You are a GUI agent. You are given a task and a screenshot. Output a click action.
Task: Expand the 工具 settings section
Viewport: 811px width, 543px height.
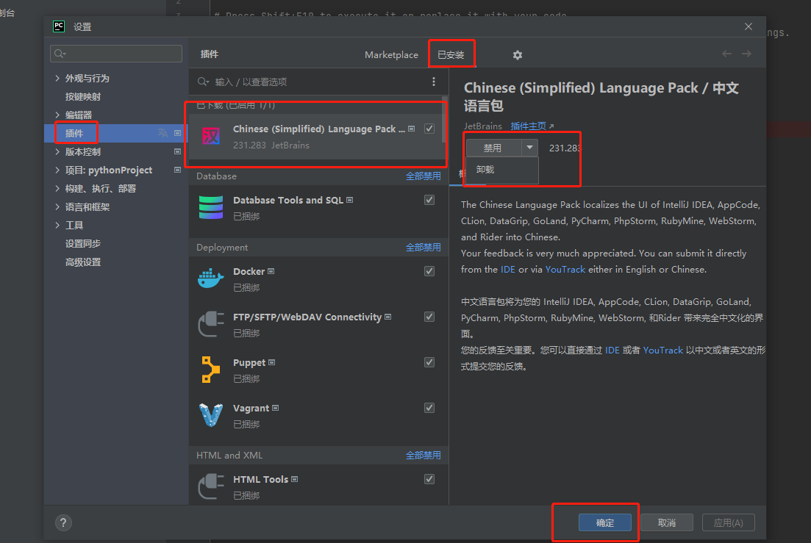[x=57, y=226]
